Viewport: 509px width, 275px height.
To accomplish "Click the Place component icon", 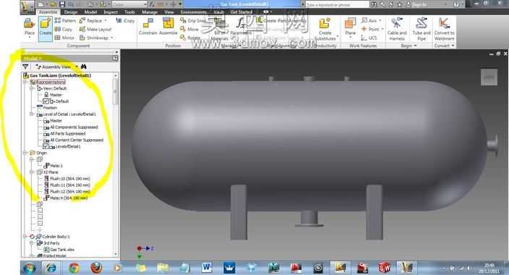I will point(29,27).
